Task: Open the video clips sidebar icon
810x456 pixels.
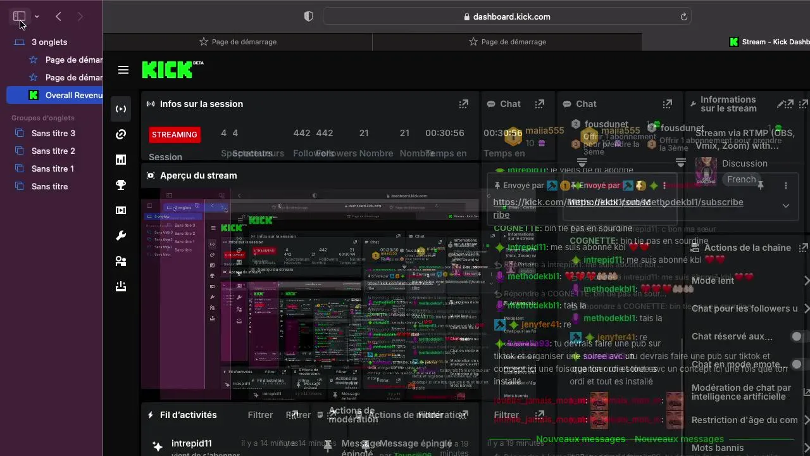Action: click(x=121, y=210)
